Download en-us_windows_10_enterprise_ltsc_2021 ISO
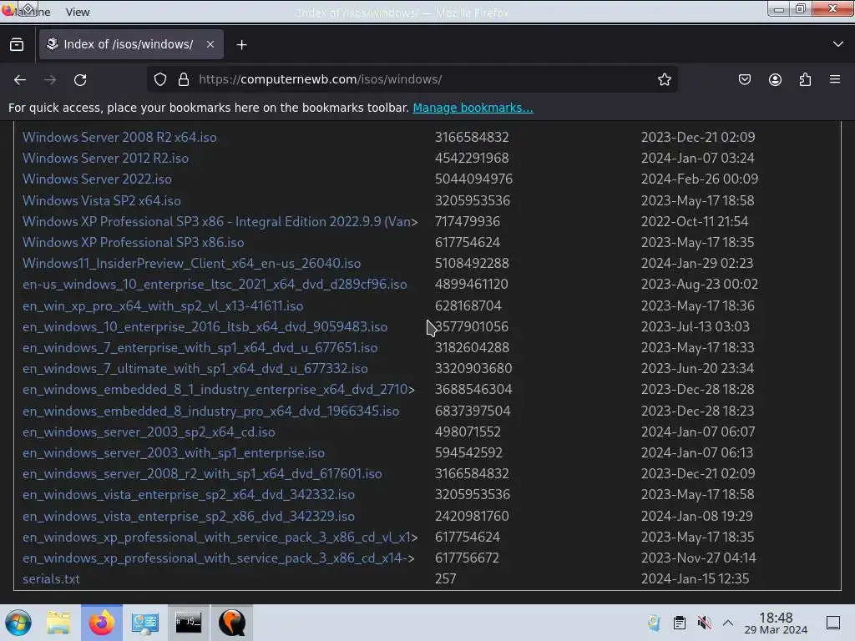 [215, 285]
